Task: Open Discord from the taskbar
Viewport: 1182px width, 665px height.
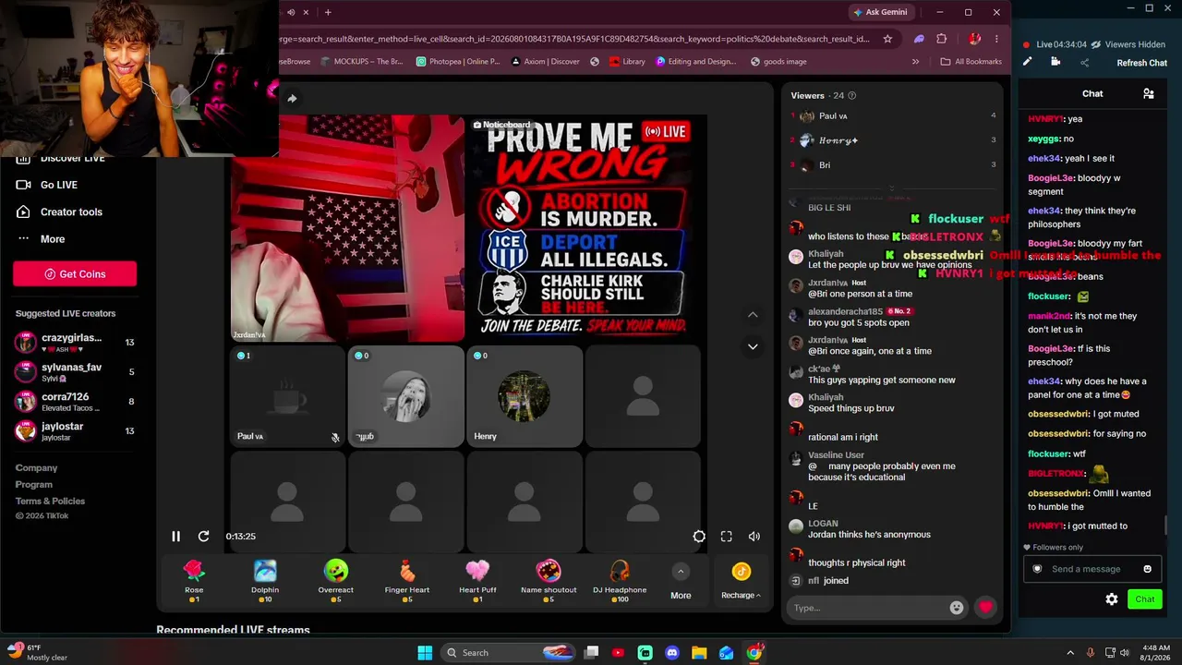Action: click(672, 653)
